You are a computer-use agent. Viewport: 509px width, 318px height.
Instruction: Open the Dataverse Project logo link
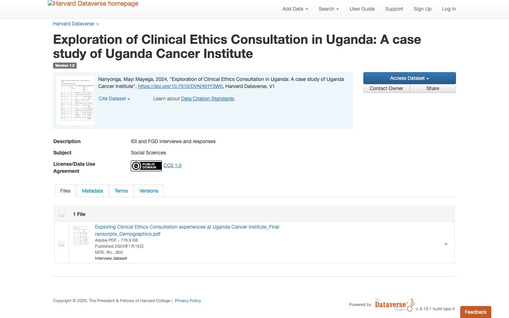pyautogui.click(x=394, y=305)
